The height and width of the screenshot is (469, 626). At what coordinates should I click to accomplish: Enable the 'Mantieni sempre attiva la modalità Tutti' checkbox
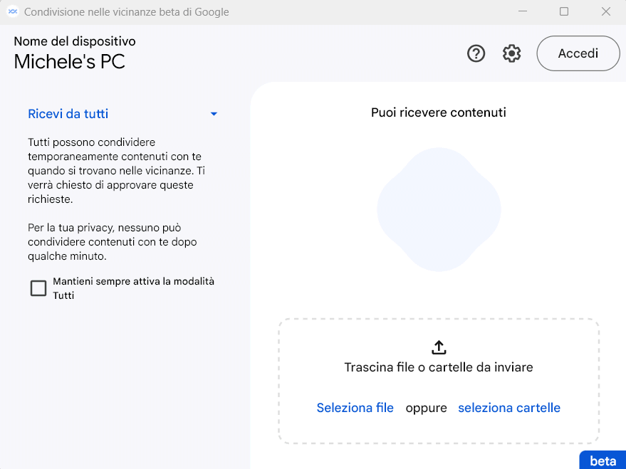[x=38, y=288]
